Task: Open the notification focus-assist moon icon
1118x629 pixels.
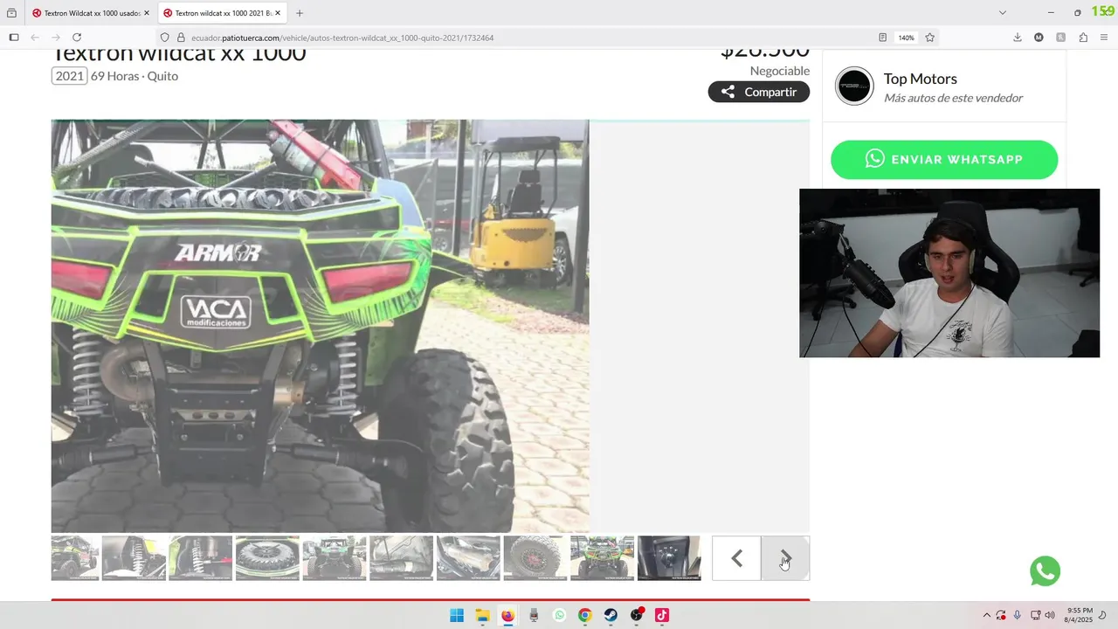Action: click(x=1103, y=615)
